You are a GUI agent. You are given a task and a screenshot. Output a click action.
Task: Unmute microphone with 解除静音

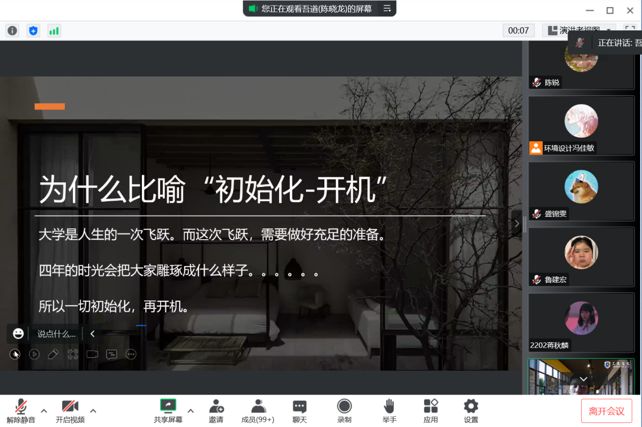point(21,410)
